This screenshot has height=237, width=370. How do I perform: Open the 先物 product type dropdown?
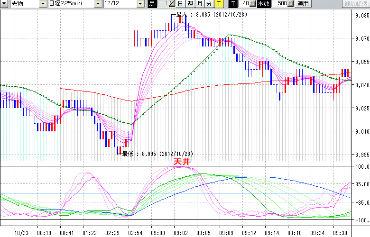[22, 4]
